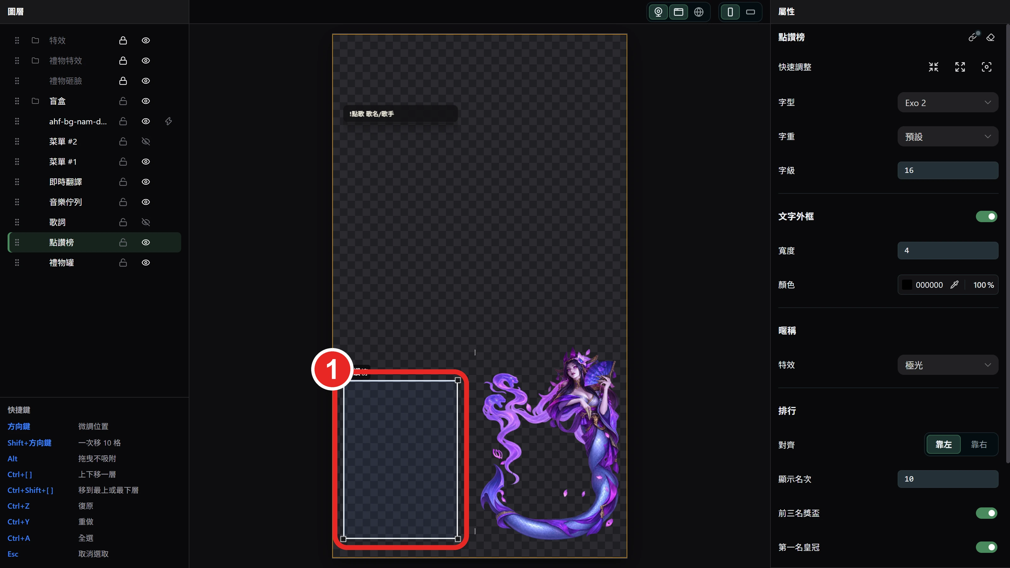Open the 特效 極光 dropdown
Screen dimensions: 1010x568
tap(948, 365)
